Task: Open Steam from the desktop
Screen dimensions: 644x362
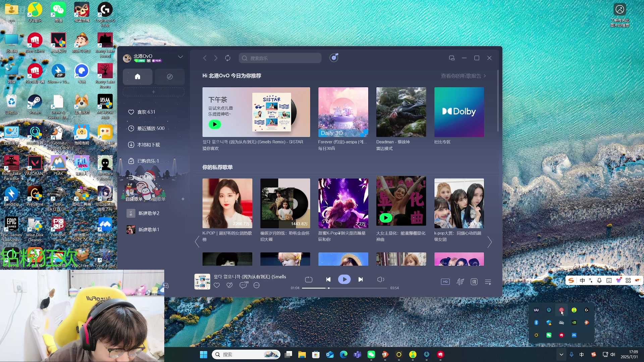Action: [35, 104]
